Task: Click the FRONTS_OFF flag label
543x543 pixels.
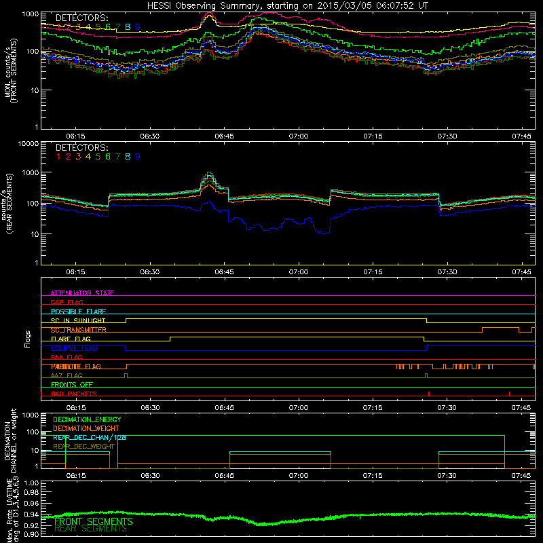Action: [72, 385]
